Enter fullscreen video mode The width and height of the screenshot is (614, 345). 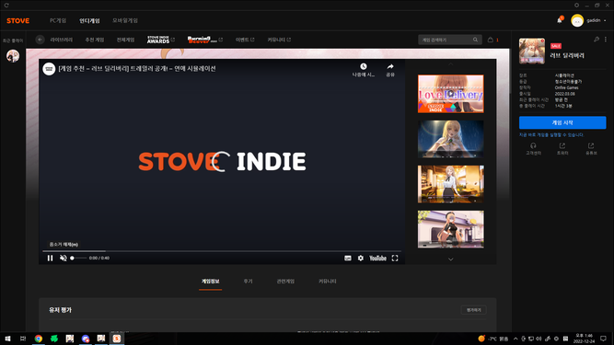(x=395, y=259)
